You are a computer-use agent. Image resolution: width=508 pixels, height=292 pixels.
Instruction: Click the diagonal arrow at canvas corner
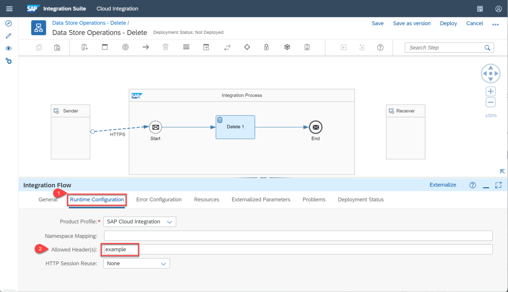(x=503, y=172)
